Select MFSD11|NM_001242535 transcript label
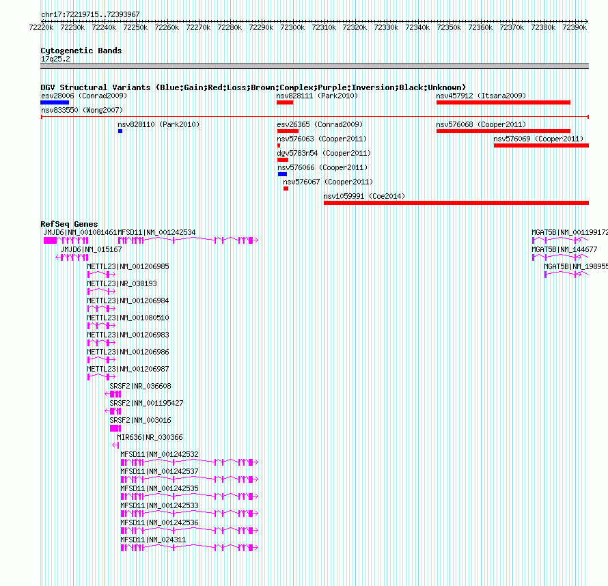Screen dimensions: 608x586 (x=159, y=488)
